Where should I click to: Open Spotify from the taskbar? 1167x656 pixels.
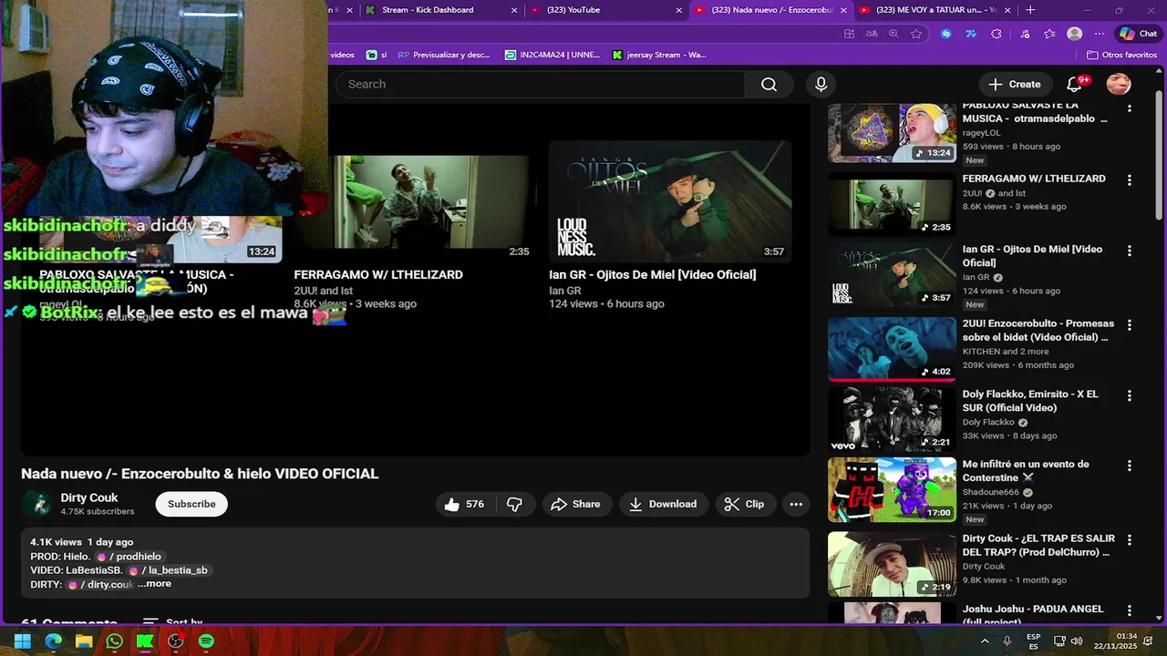click(x=206, y=641)
